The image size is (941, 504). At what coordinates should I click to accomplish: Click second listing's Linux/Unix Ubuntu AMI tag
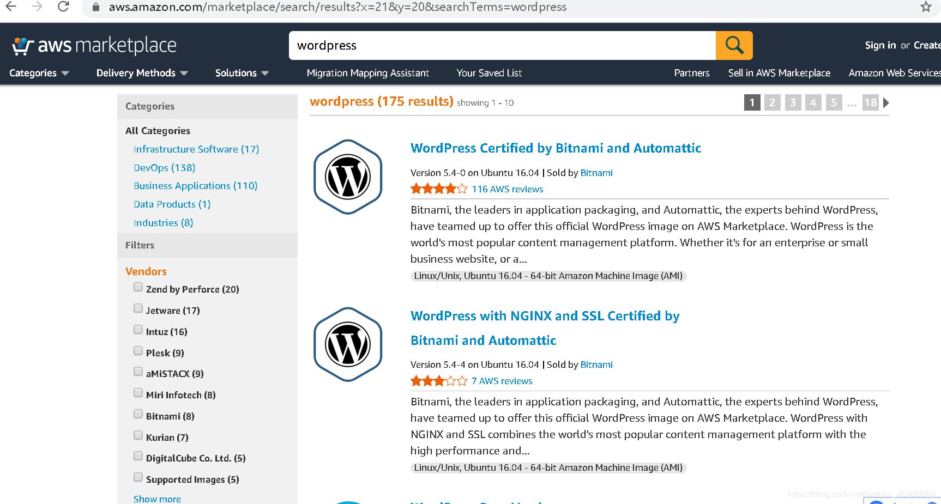pos(548,467)
